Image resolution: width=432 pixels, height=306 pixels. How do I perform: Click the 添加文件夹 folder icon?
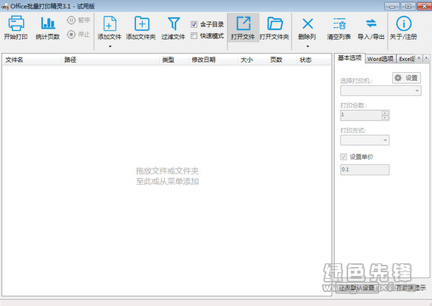pos(142,24)
